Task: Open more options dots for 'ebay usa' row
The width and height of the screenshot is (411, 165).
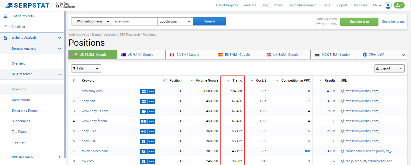Action: tap(151, 101)
